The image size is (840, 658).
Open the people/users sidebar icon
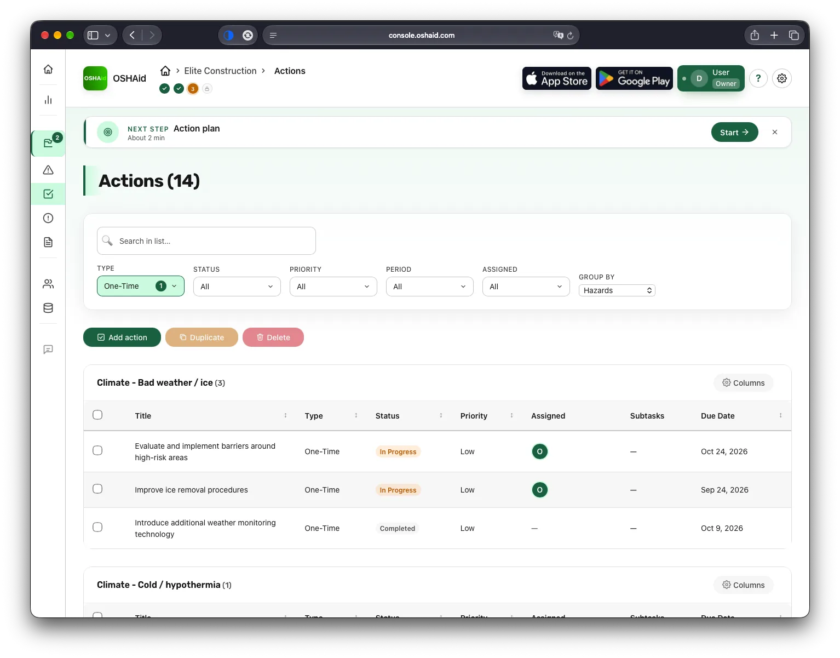48,284
